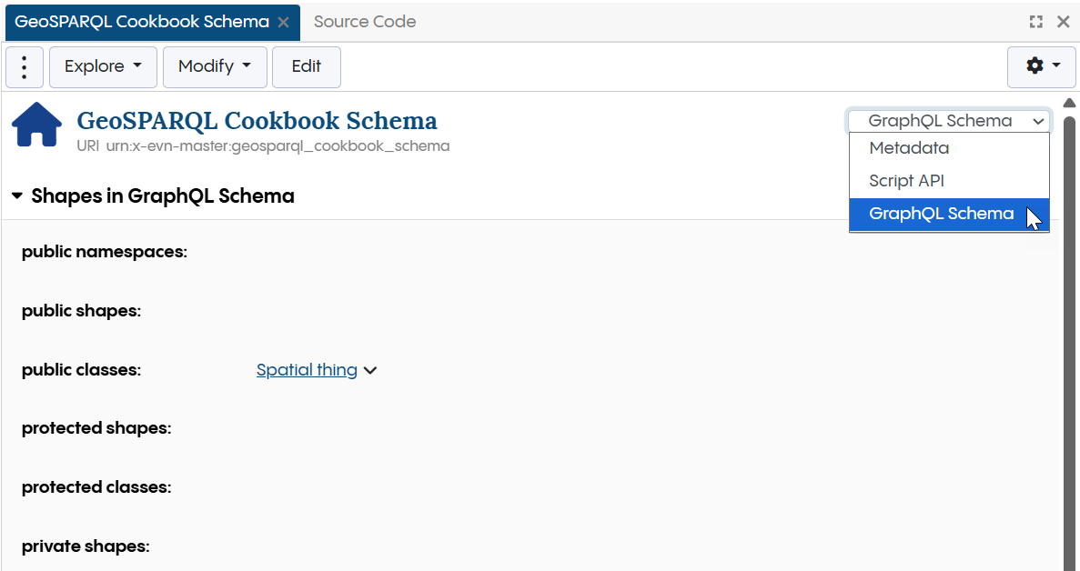Choose Script API option
This screenshot has width=1080, height=571.
[906, 181]
